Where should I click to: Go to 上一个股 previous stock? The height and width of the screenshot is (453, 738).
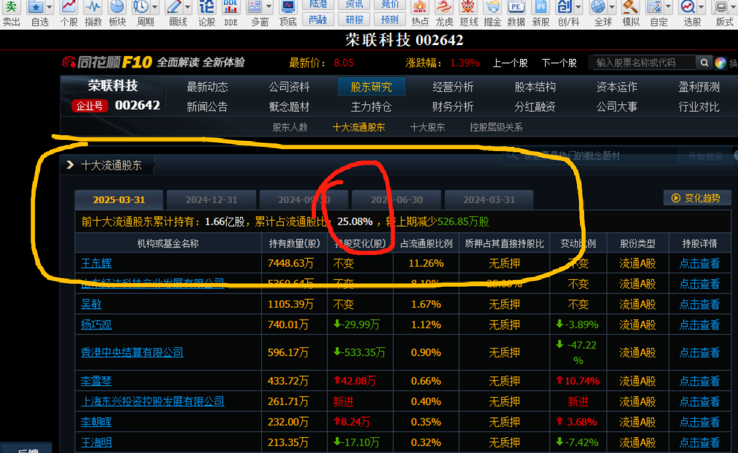click(x=510, y=63)
